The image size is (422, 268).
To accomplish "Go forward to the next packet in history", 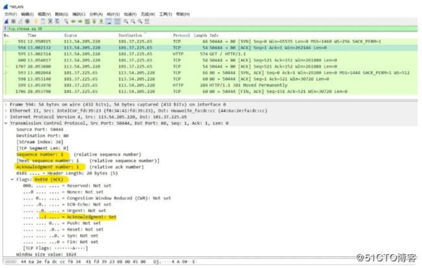I will coord(80,21).
